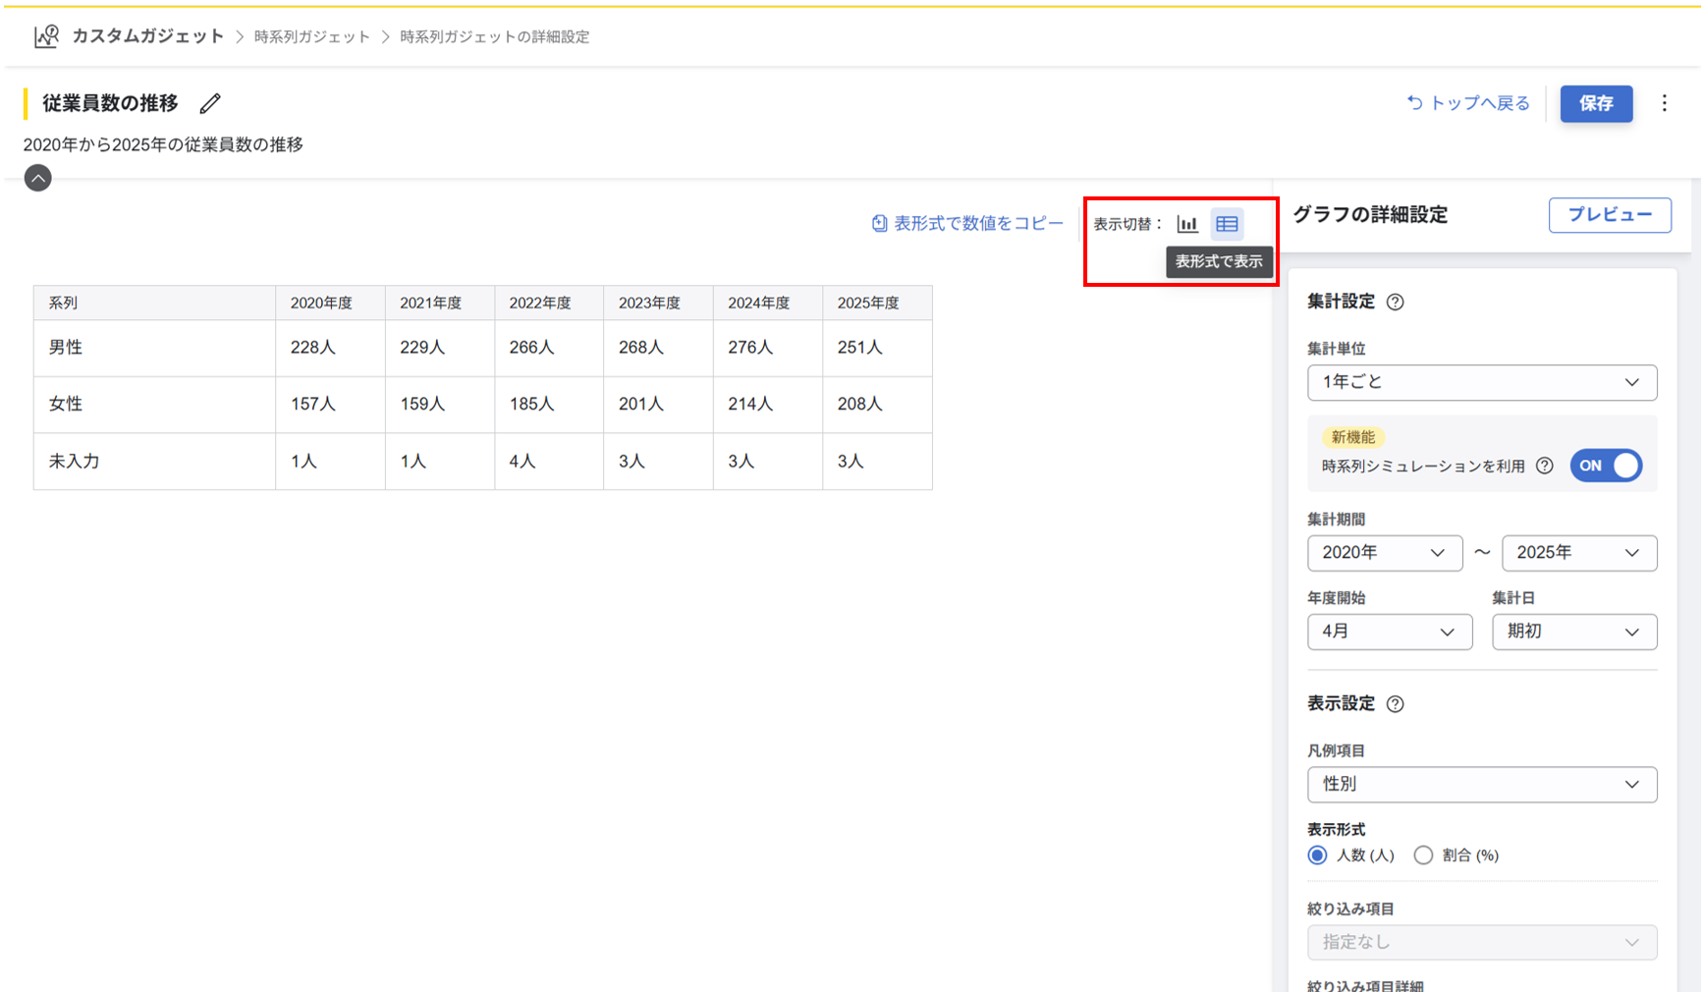This screenshot has width=1702, height=992.
Task: Switch to bar chart view
Action: pyautogui.click(x=1188, y=223)
